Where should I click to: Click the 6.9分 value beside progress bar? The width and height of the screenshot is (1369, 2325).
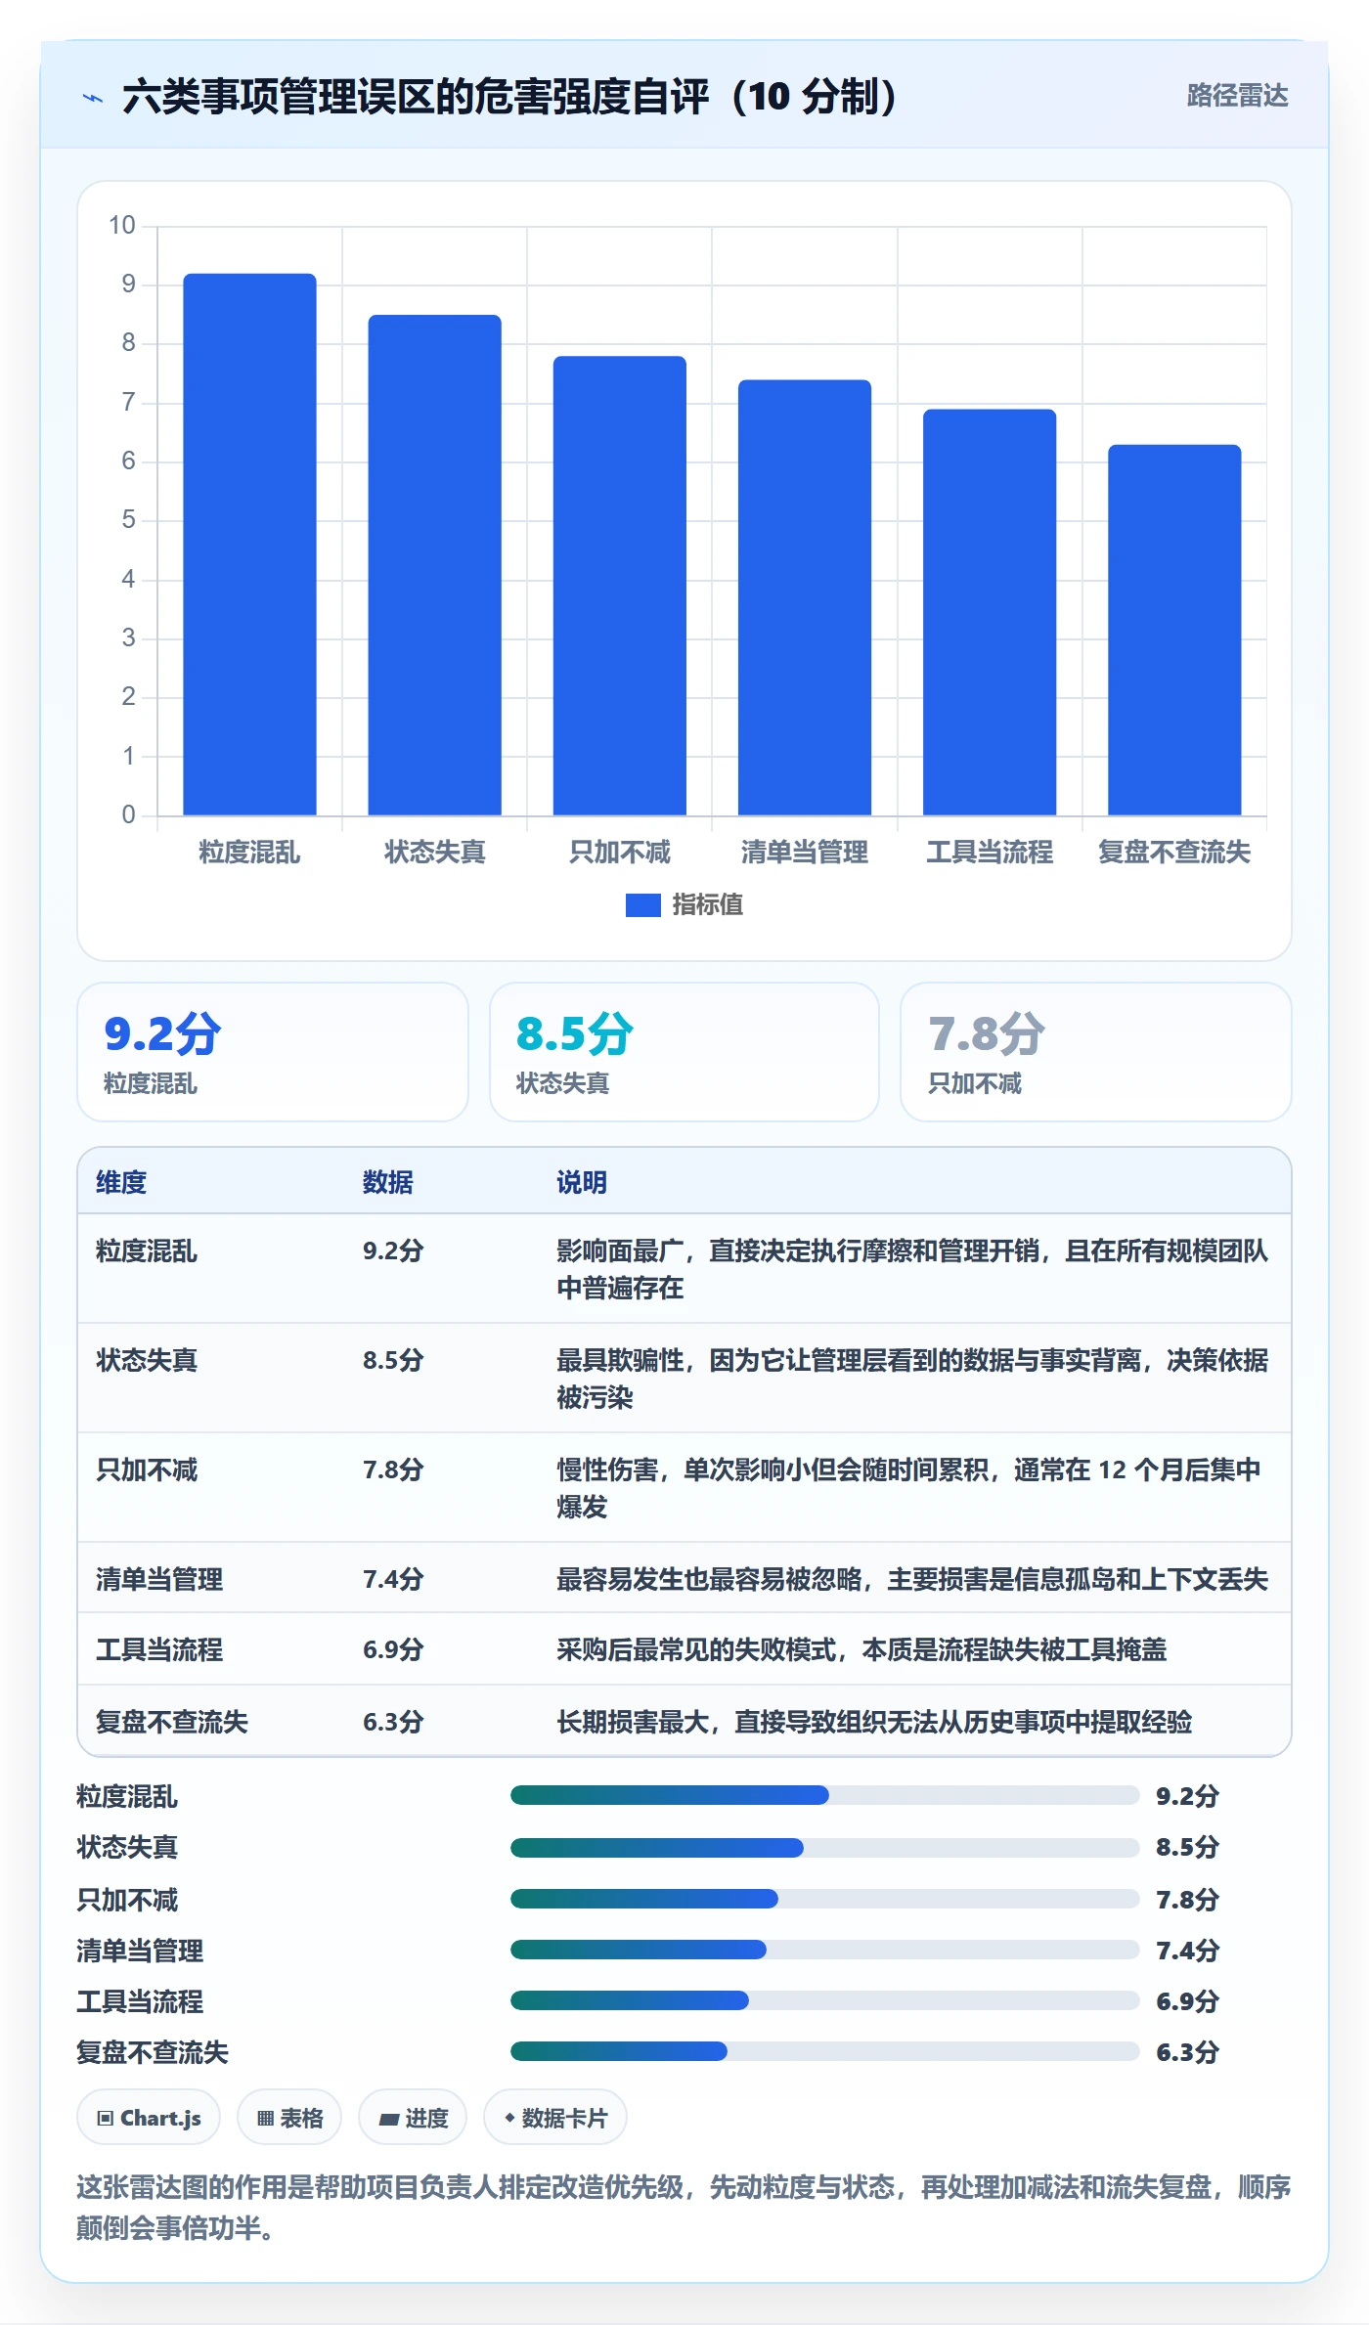click(x=1188, y=2001)
